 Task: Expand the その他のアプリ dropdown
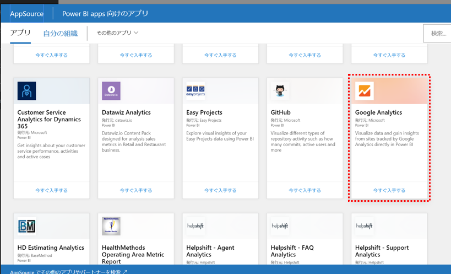tap(117, 33)
